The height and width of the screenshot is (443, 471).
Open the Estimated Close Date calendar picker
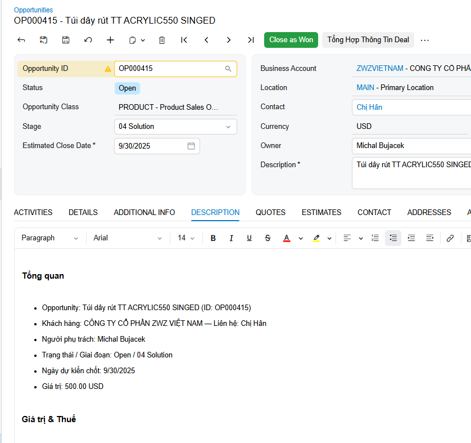191,145
